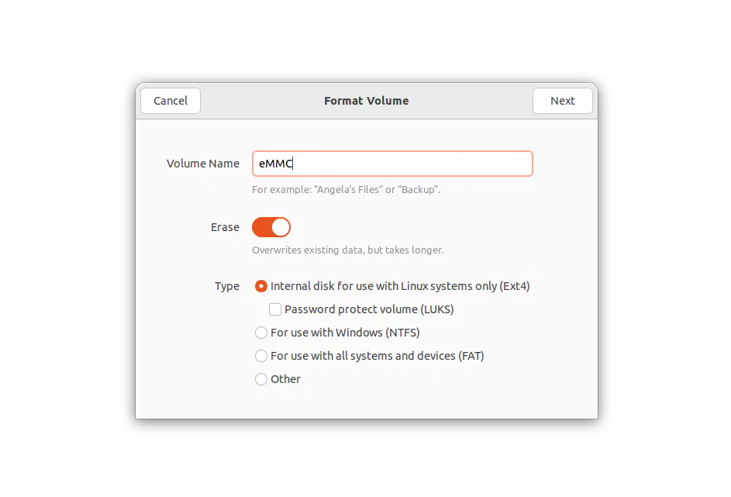Click the Erase label text
The width and height of the screenshot is (731, 497).
tap(225, 227)
